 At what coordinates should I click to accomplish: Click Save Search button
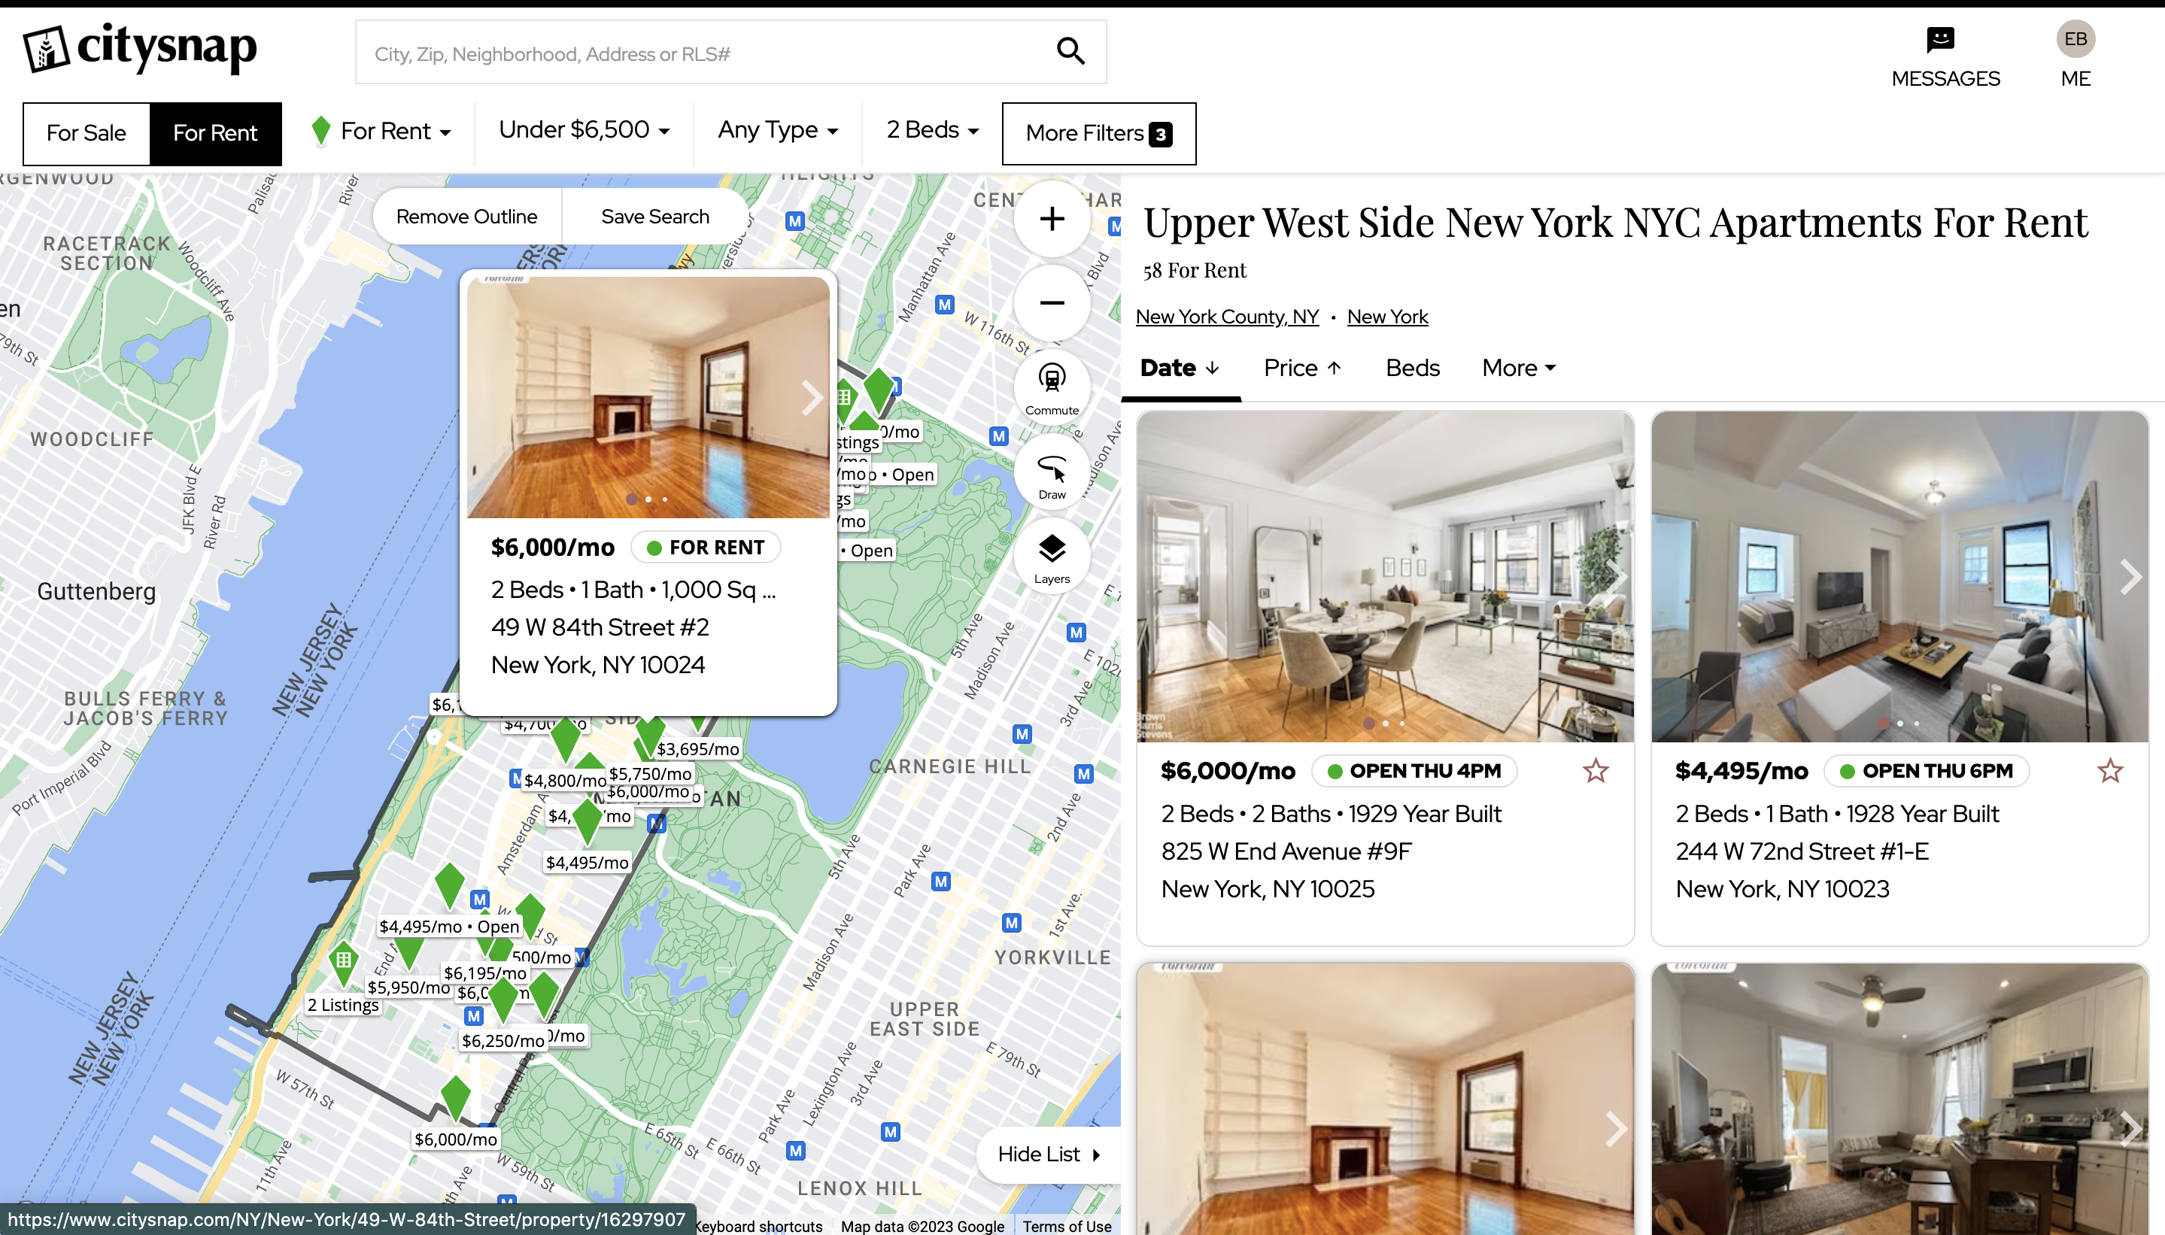pyautogui.click(x=655, y=217)
